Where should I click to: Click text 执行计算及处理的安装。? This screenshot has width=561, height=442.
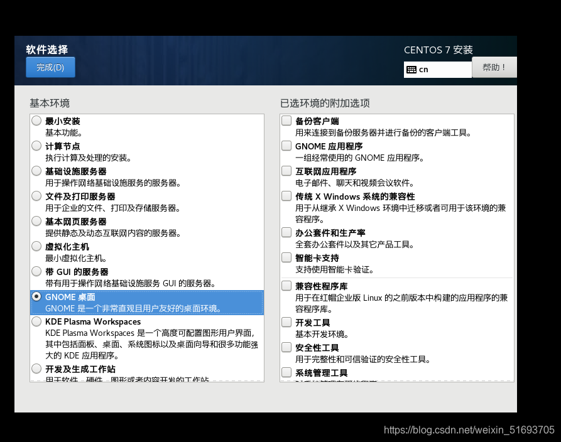pos(89,158)
